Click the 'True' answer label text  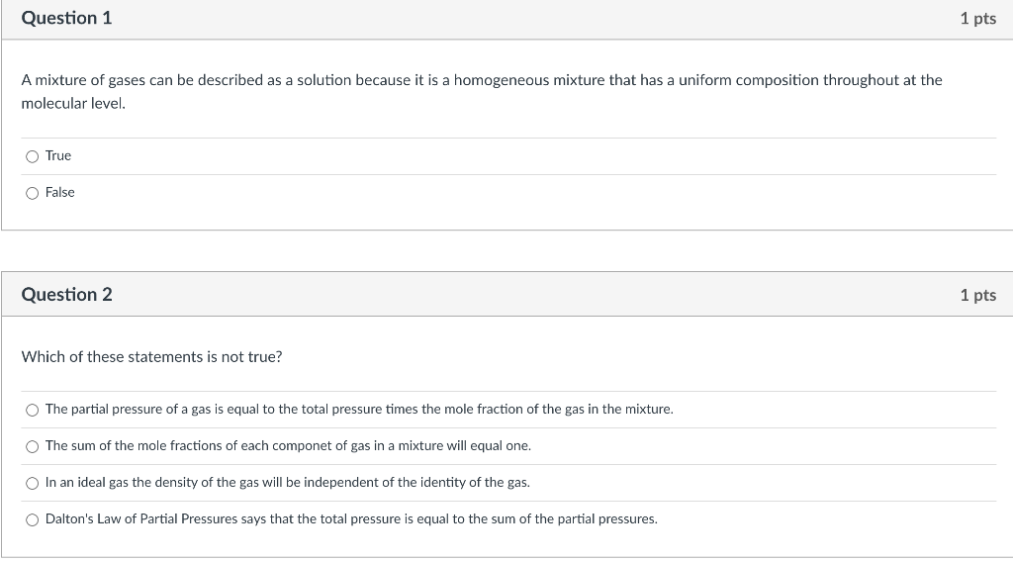58,155
